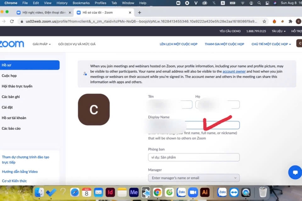Image resolution: width=302 pixels, height=201 pixels.
Task: Open Wi-Fi status in menu bar
Action: click(243, 3)
